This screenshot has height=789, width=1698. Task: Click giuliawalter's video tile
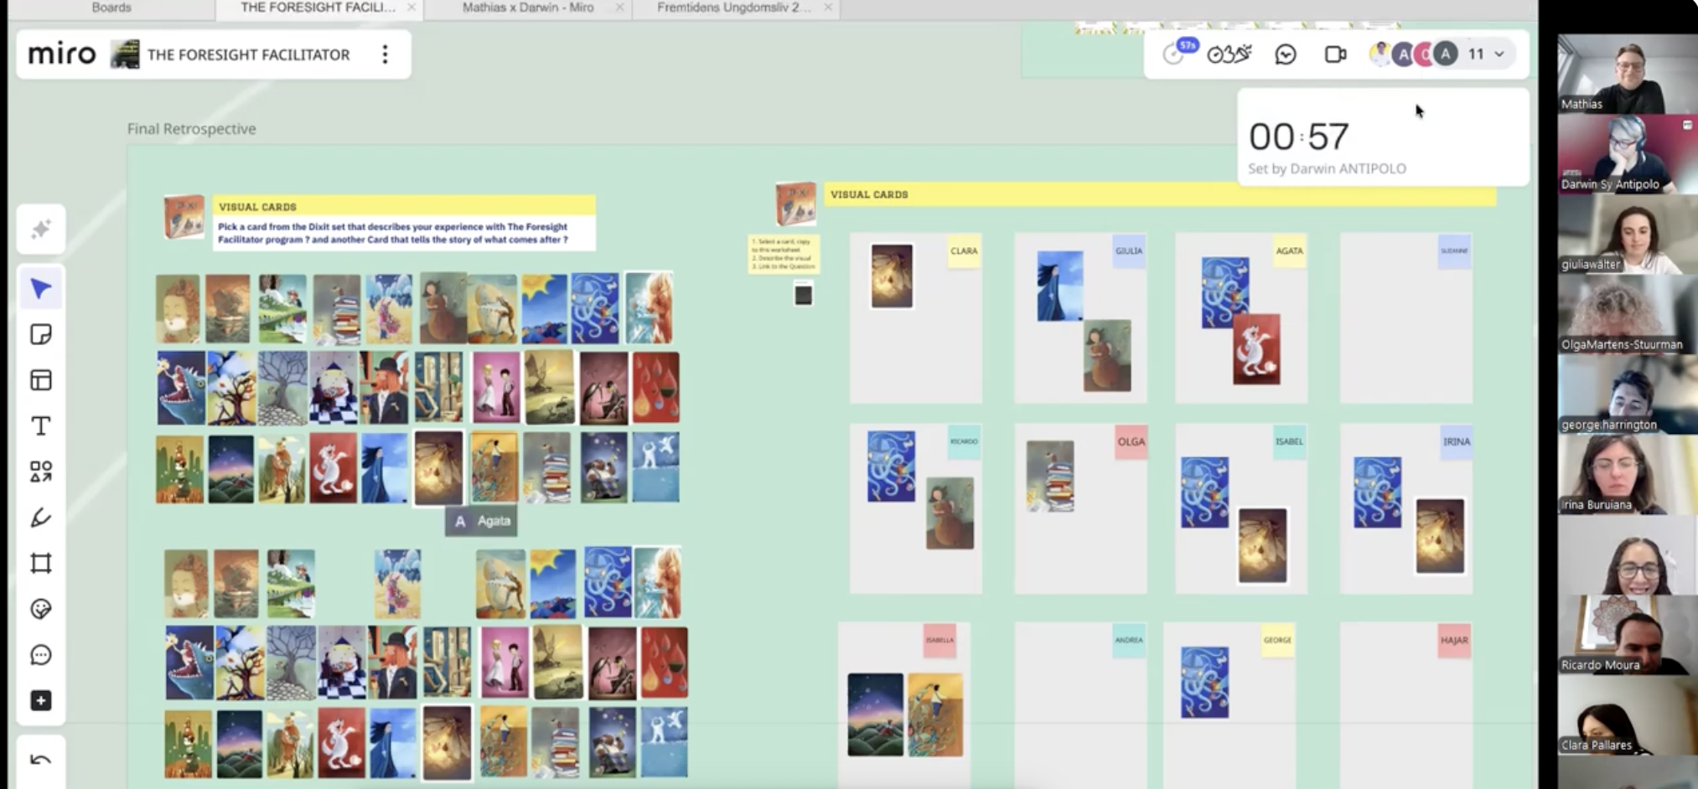click(x=1627, y=235)
